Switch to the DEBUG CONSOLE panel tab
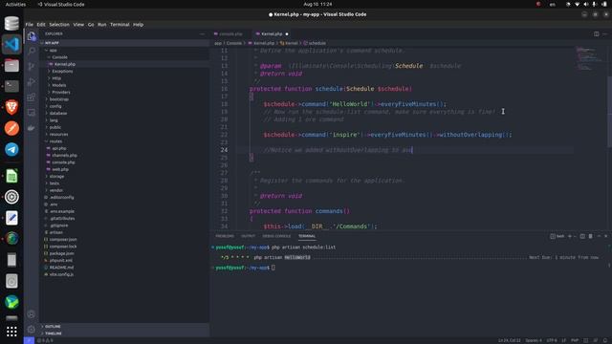612x344 pixels. pyautogui.click(x=276, y=236)
